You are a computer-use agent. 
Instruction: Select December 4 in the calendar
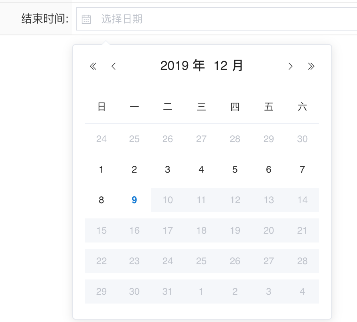click(x=201, y=169)
